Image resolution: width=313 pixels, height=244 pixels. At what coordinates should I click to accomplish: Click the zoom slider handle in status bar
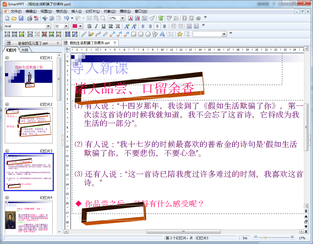[265, 238]
